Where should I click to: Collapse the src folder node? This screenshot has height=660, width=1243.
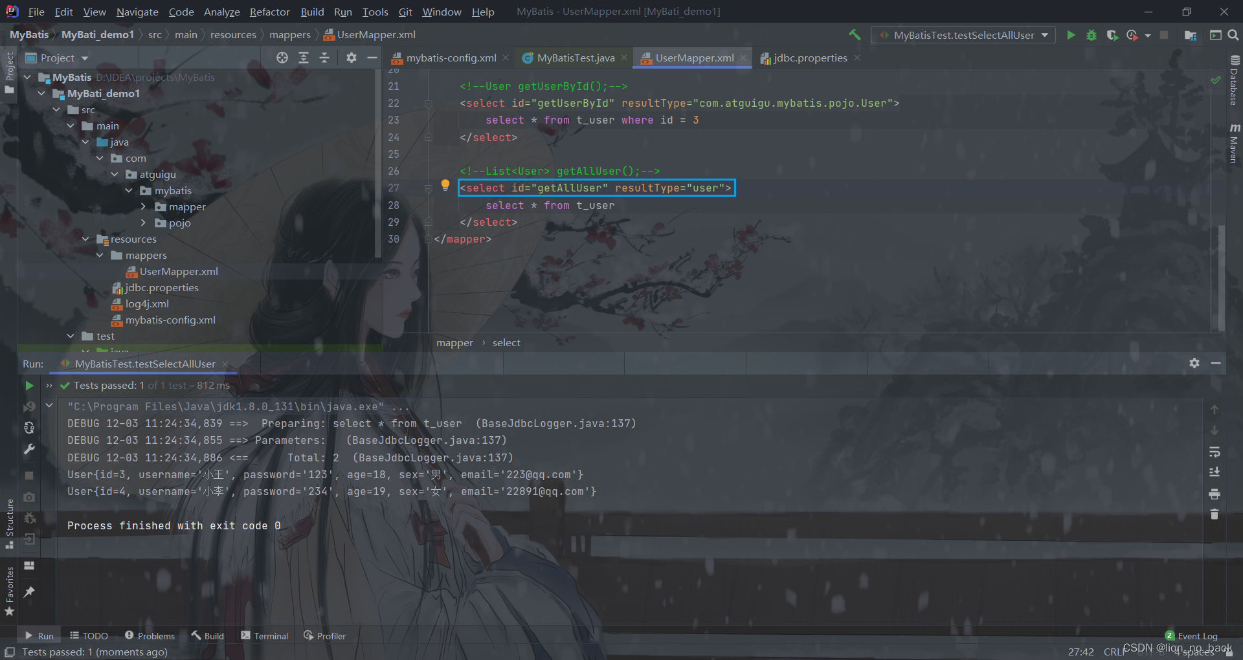click(56, 109)
